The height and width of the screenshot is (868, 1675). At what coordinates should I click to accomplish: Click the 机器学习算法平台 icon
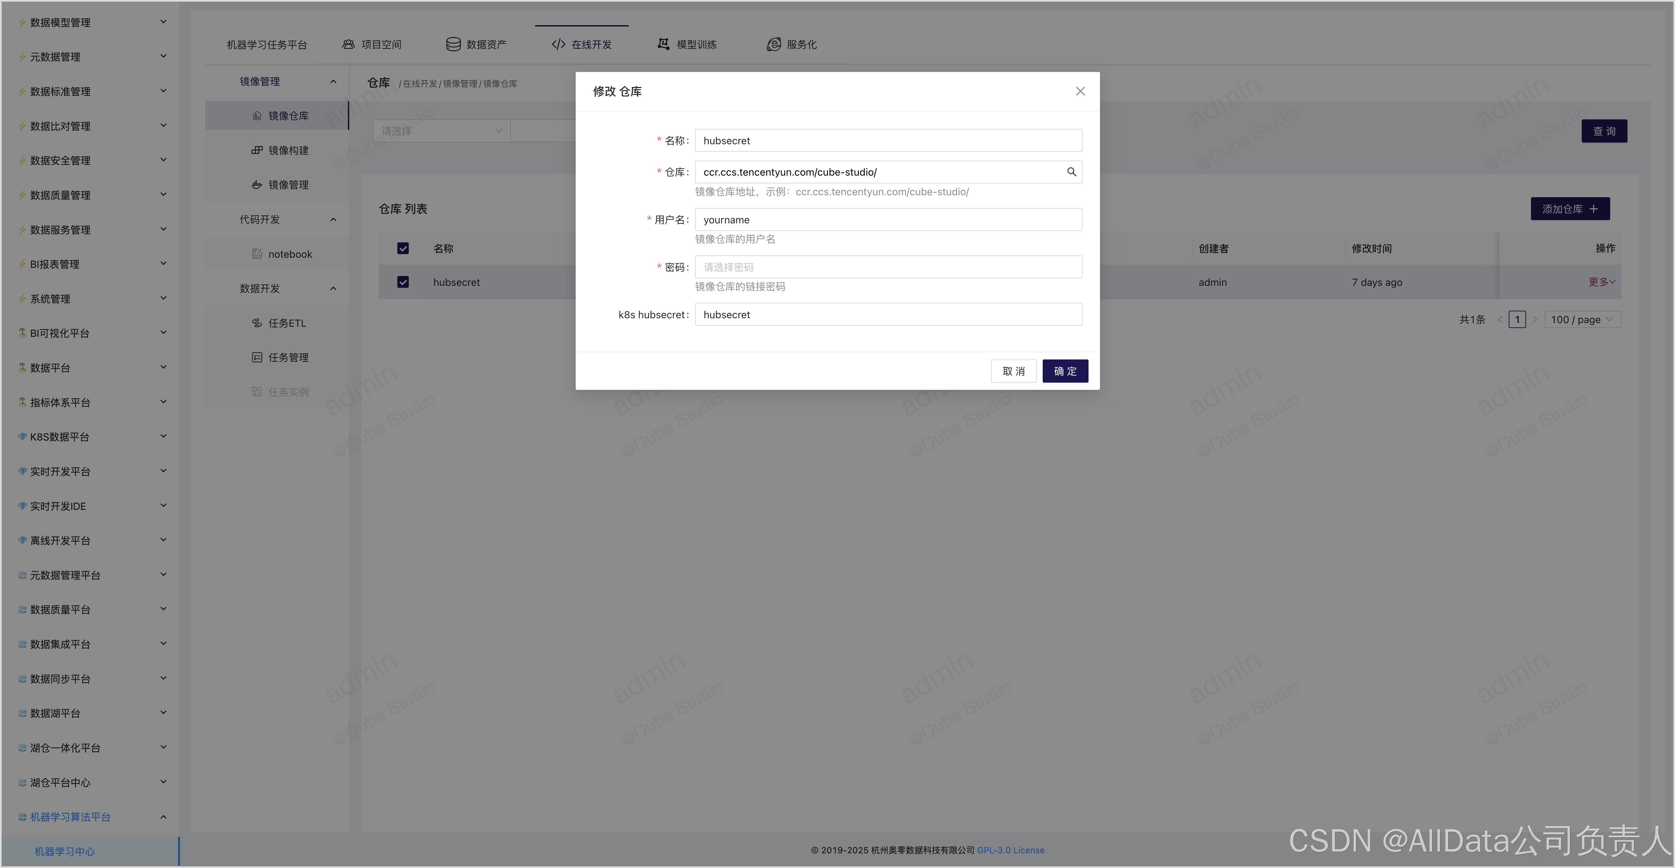(x=22, y=817)
